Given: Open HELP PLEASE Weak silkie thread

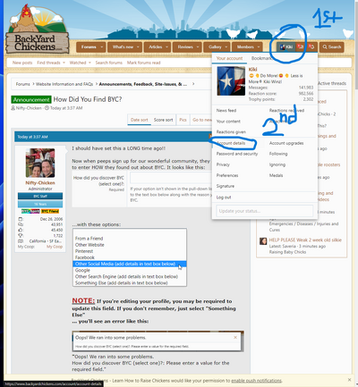Looking at the screenshot, I should (305, 240).
